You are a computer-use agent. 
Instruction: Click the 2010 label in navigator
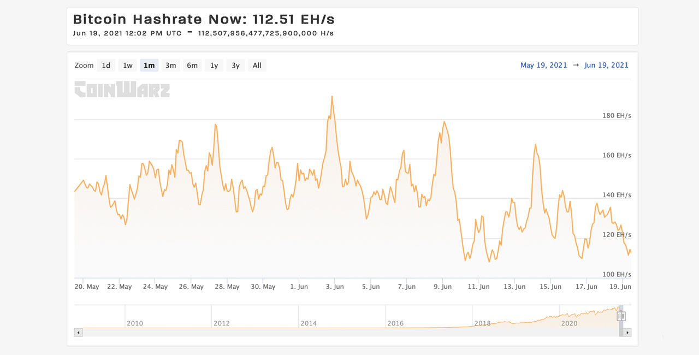(x=135, y=323)
